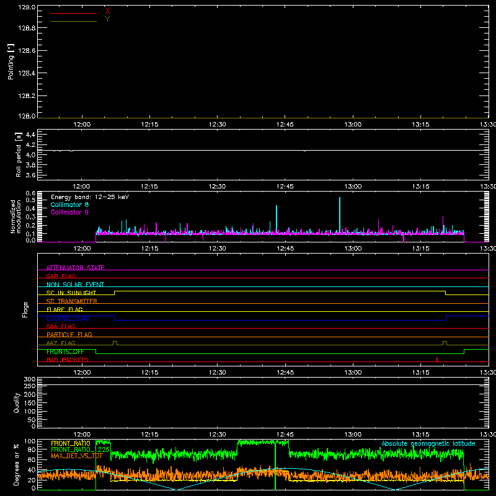Click the 0.5 tick on the modulation axis
The width and height of the screenshot is (496, 496).
click(x=30, y=200)
